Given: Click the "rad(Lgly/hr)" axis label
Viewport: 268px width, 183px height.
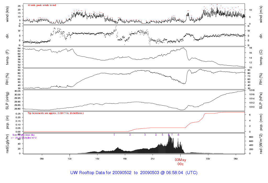Looking at the screenshot, I should [7, 144].
